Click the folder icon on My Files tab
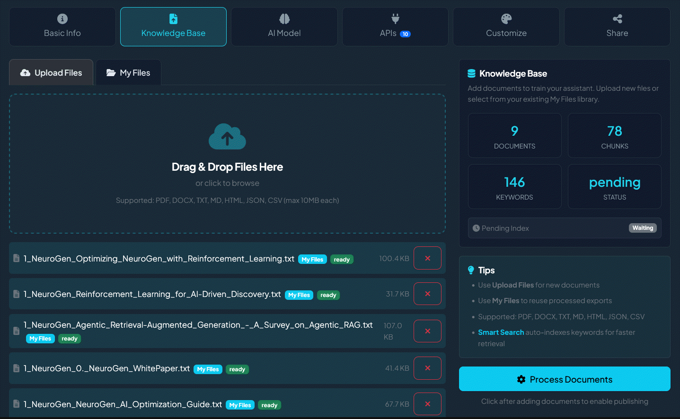Viewport: 680px width, 419px height. (x=112, y=72)
